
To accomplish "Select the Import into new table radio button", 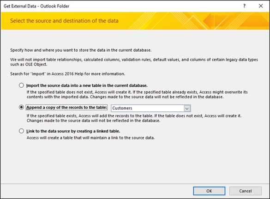I will tap(21, 85).
